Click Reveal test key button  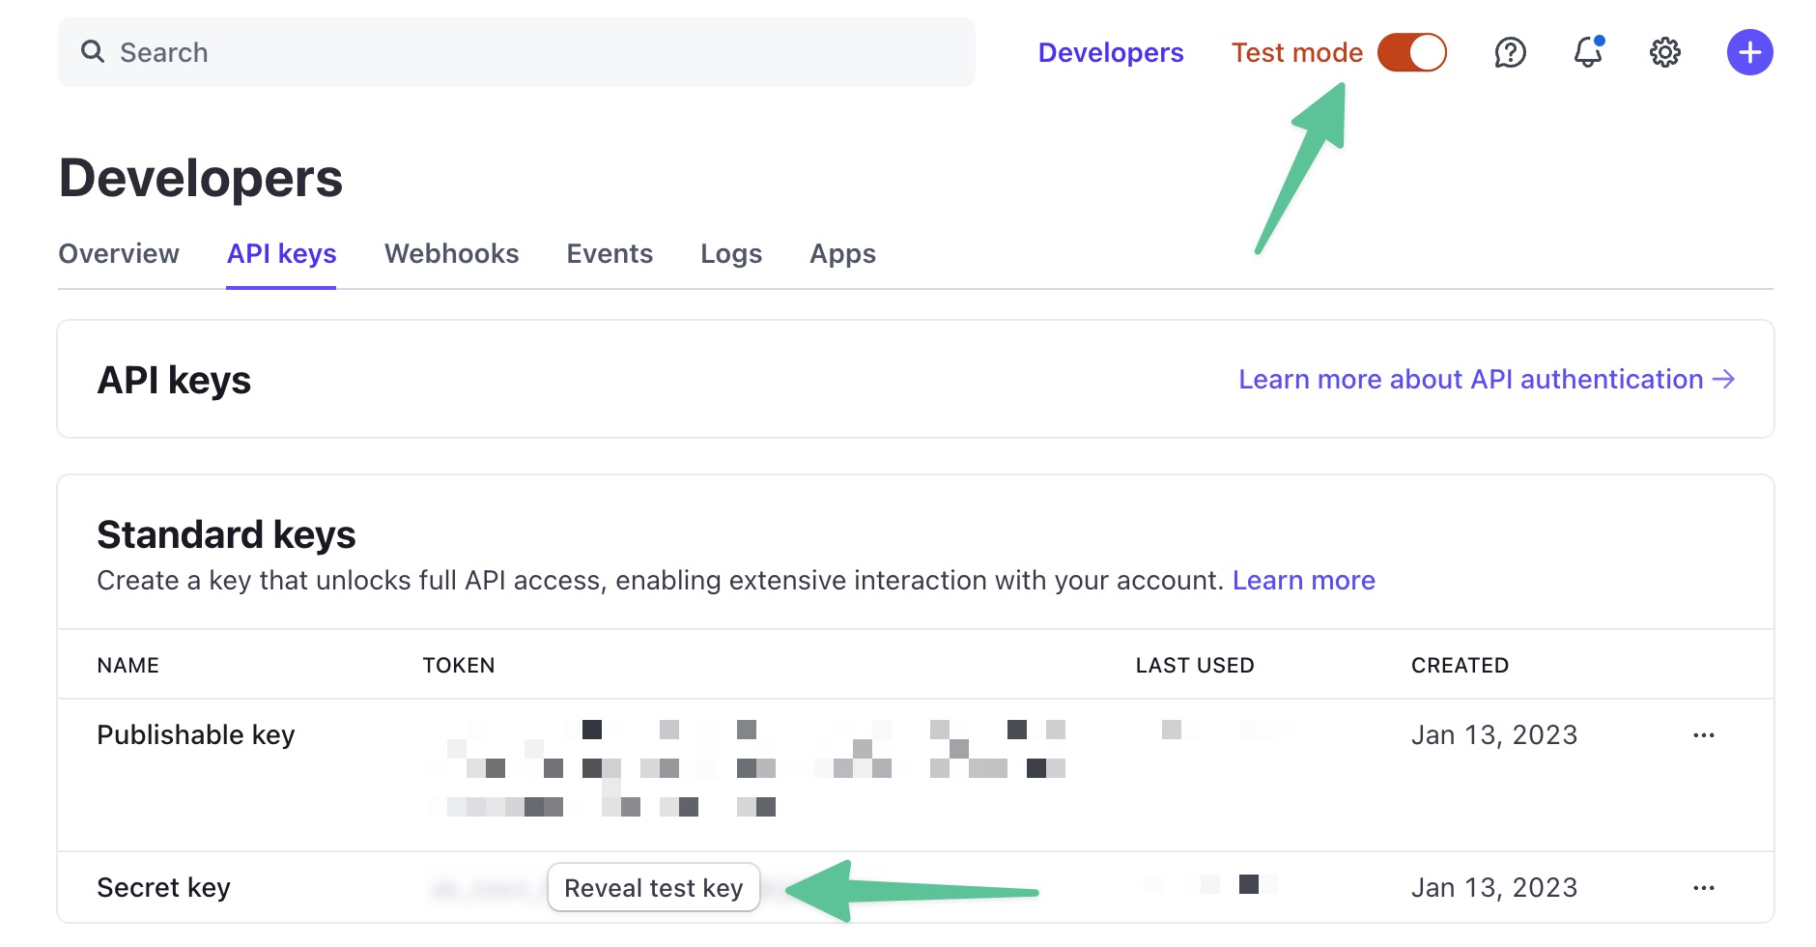(653, 888)
